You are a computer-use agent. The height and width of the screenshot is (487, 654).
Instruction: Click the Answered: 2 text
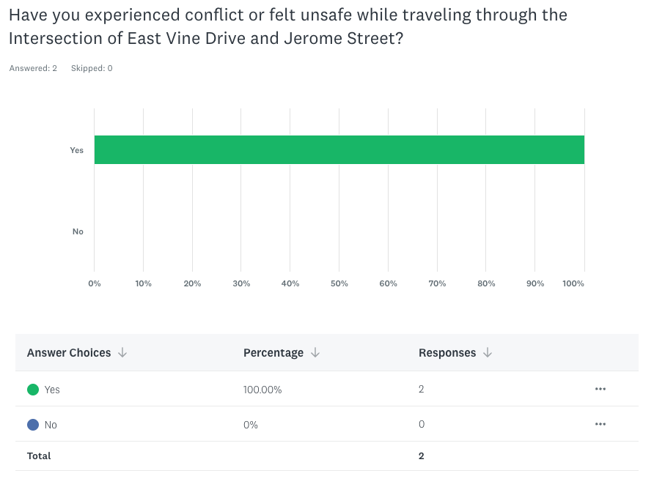tap(33, 68)
